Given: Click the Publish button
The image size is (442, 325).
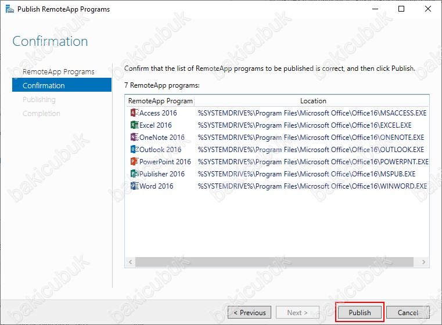Looking at the screenshot, I should point(360,312).
